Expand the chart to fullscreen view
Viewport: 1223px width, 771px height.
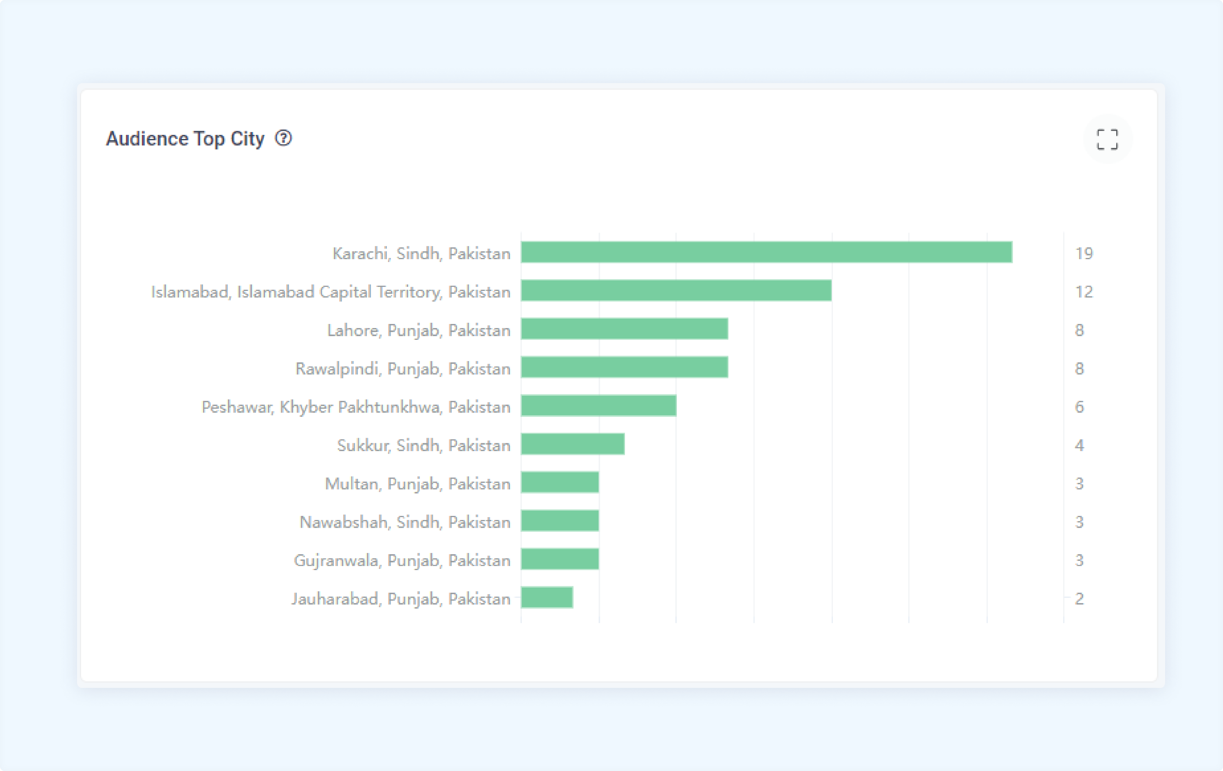tap(1107, 139)
